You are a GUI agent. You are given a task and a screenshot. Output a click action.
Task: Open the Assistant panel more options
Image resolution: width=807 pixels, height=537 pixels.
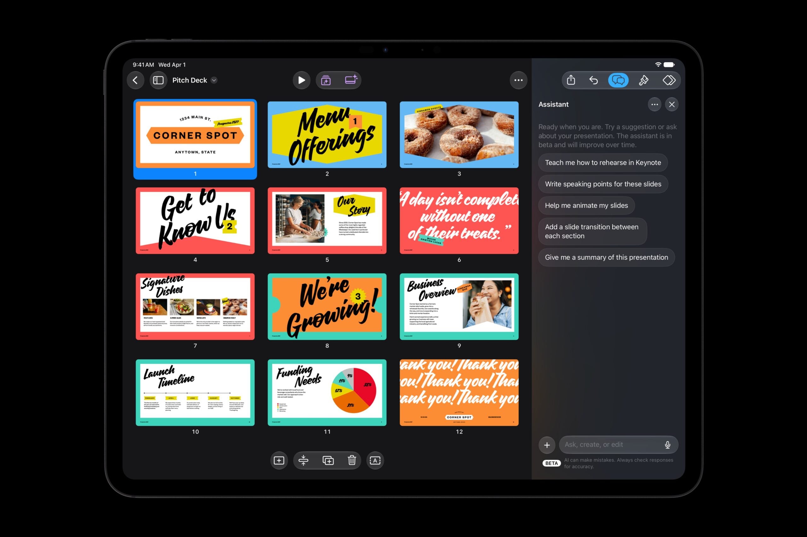[654, 105]
